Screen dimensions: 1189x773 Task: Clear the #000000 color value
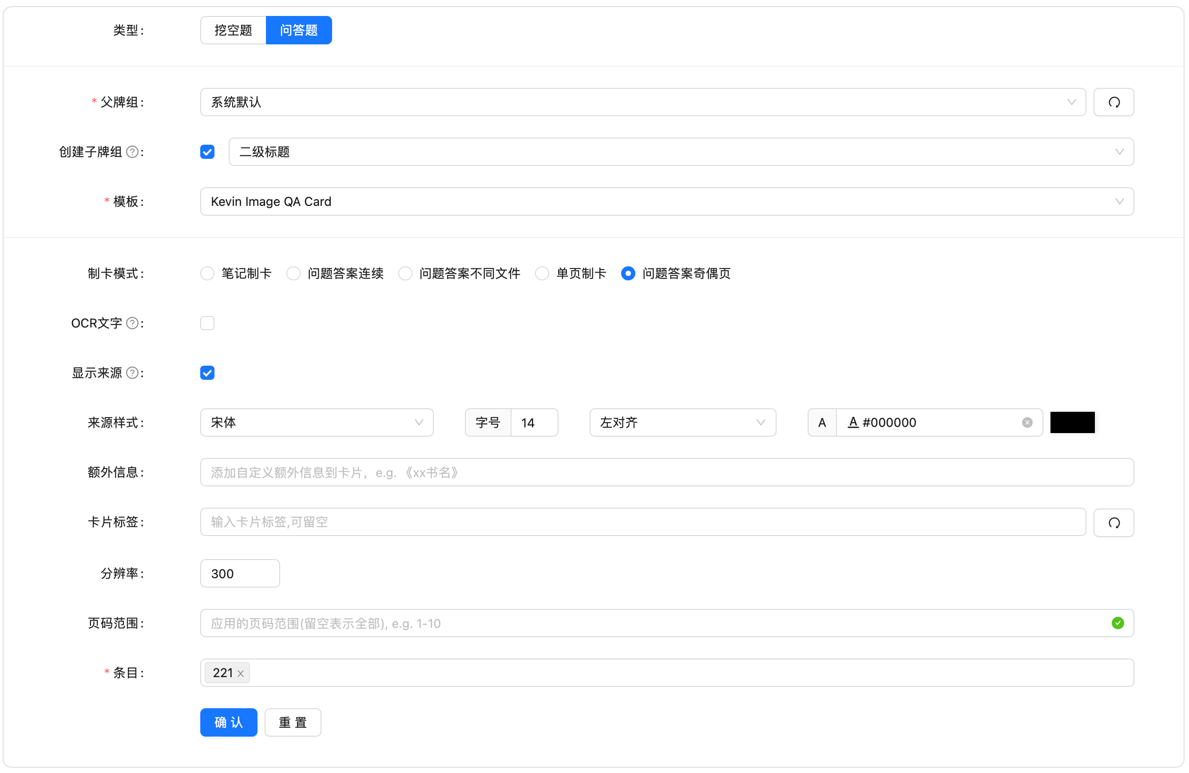1027,422
